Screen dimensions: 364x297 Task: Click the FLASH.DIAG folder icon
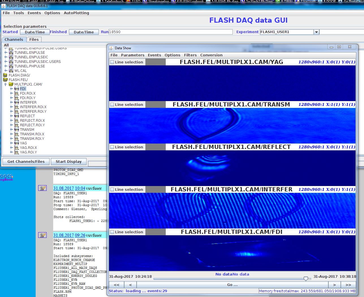pyautogui.click(x=5, y=75)
